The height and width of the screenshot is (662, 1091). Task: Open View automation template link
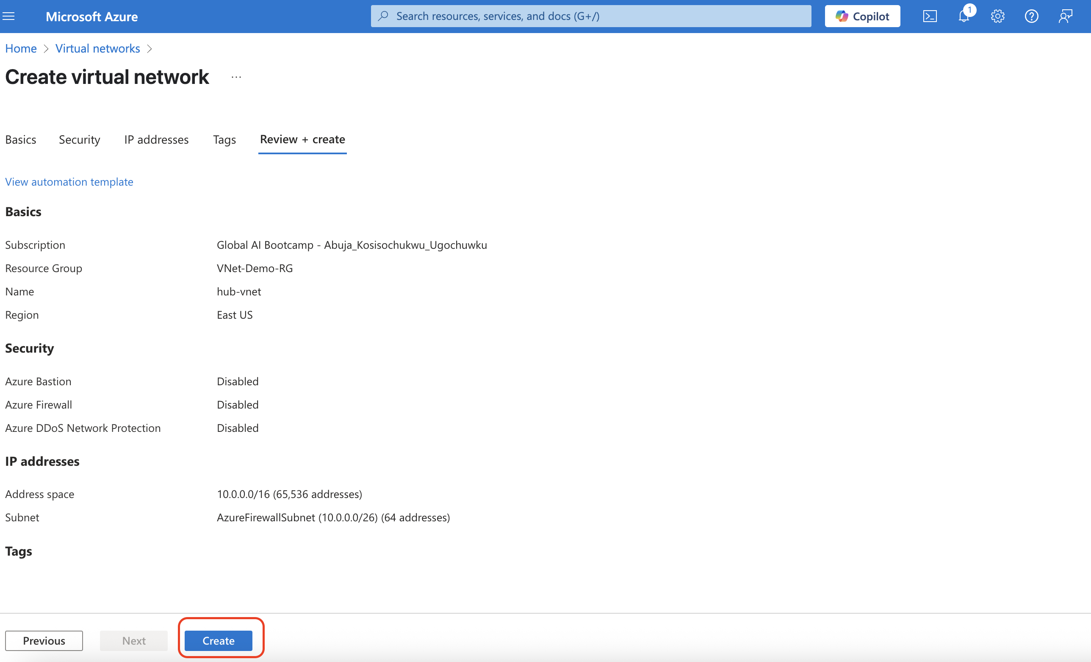69,182
